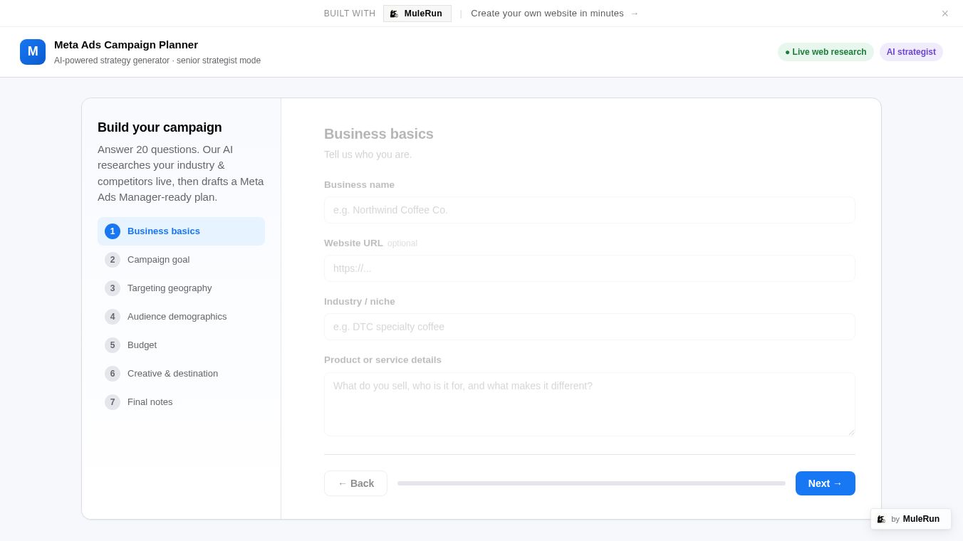963x541 pixels.
Task: Open the 'by MuleRun' corner badge
Action: tap(910, 519)
